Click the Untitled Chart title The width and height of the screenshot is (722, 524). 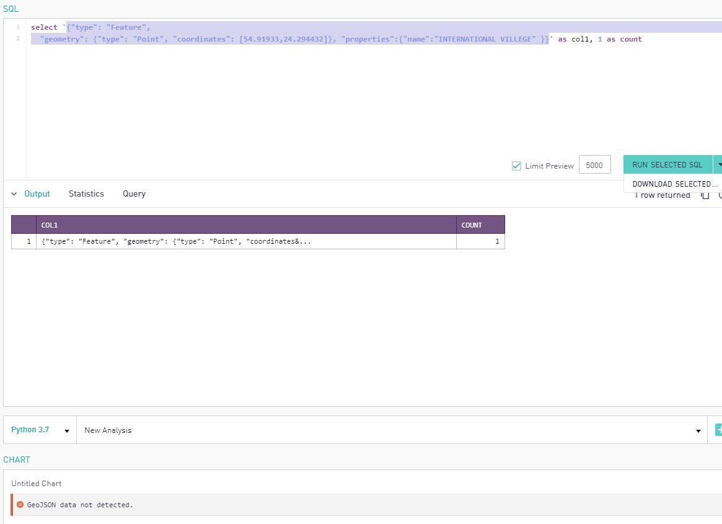click(37, 484)
